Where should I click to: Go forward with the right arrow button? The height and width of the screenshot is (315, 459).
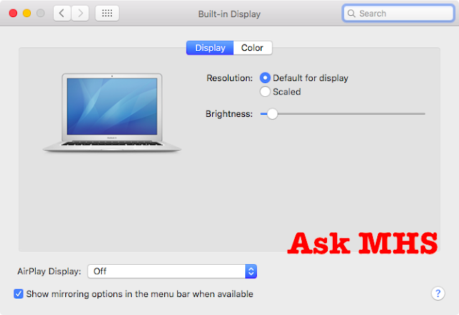[x=80, y=13]
